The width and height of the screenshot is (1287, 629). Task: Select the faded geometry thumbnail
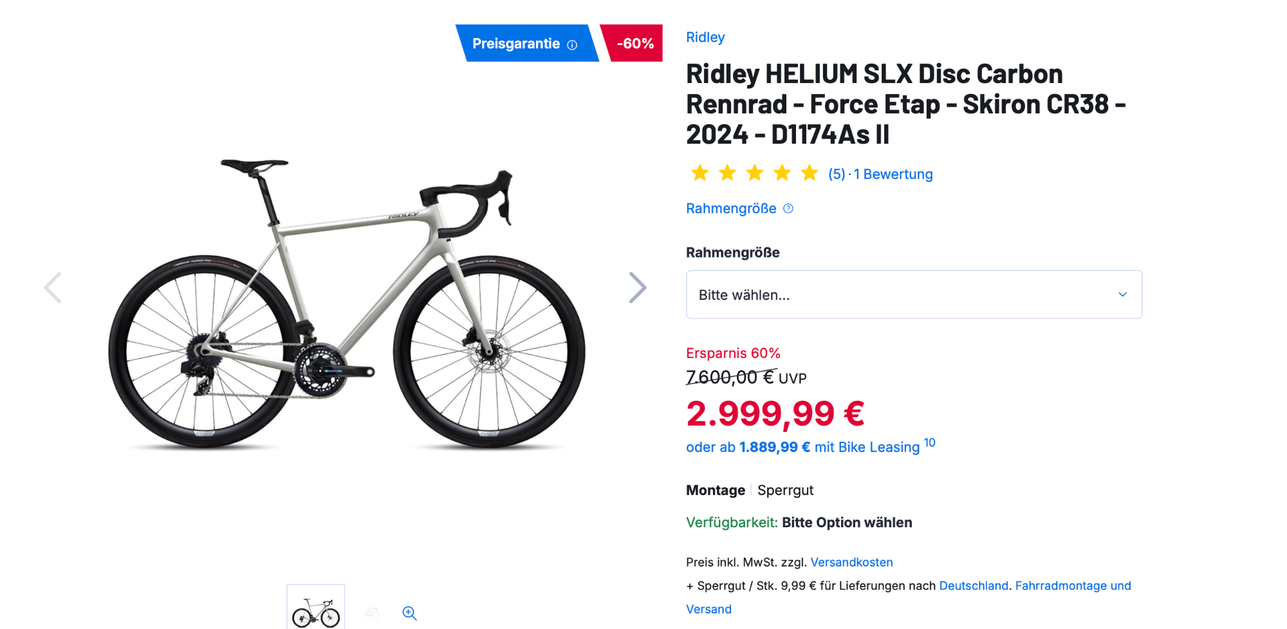(372, 612)
